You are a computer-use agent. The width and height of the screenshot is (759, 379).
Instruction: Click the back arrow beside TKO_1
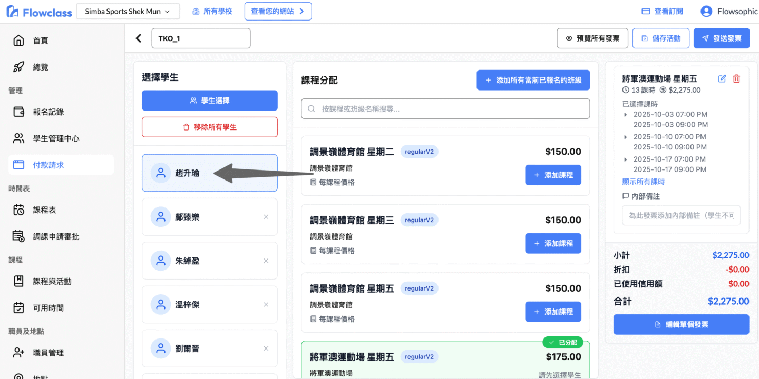(139, 38)
